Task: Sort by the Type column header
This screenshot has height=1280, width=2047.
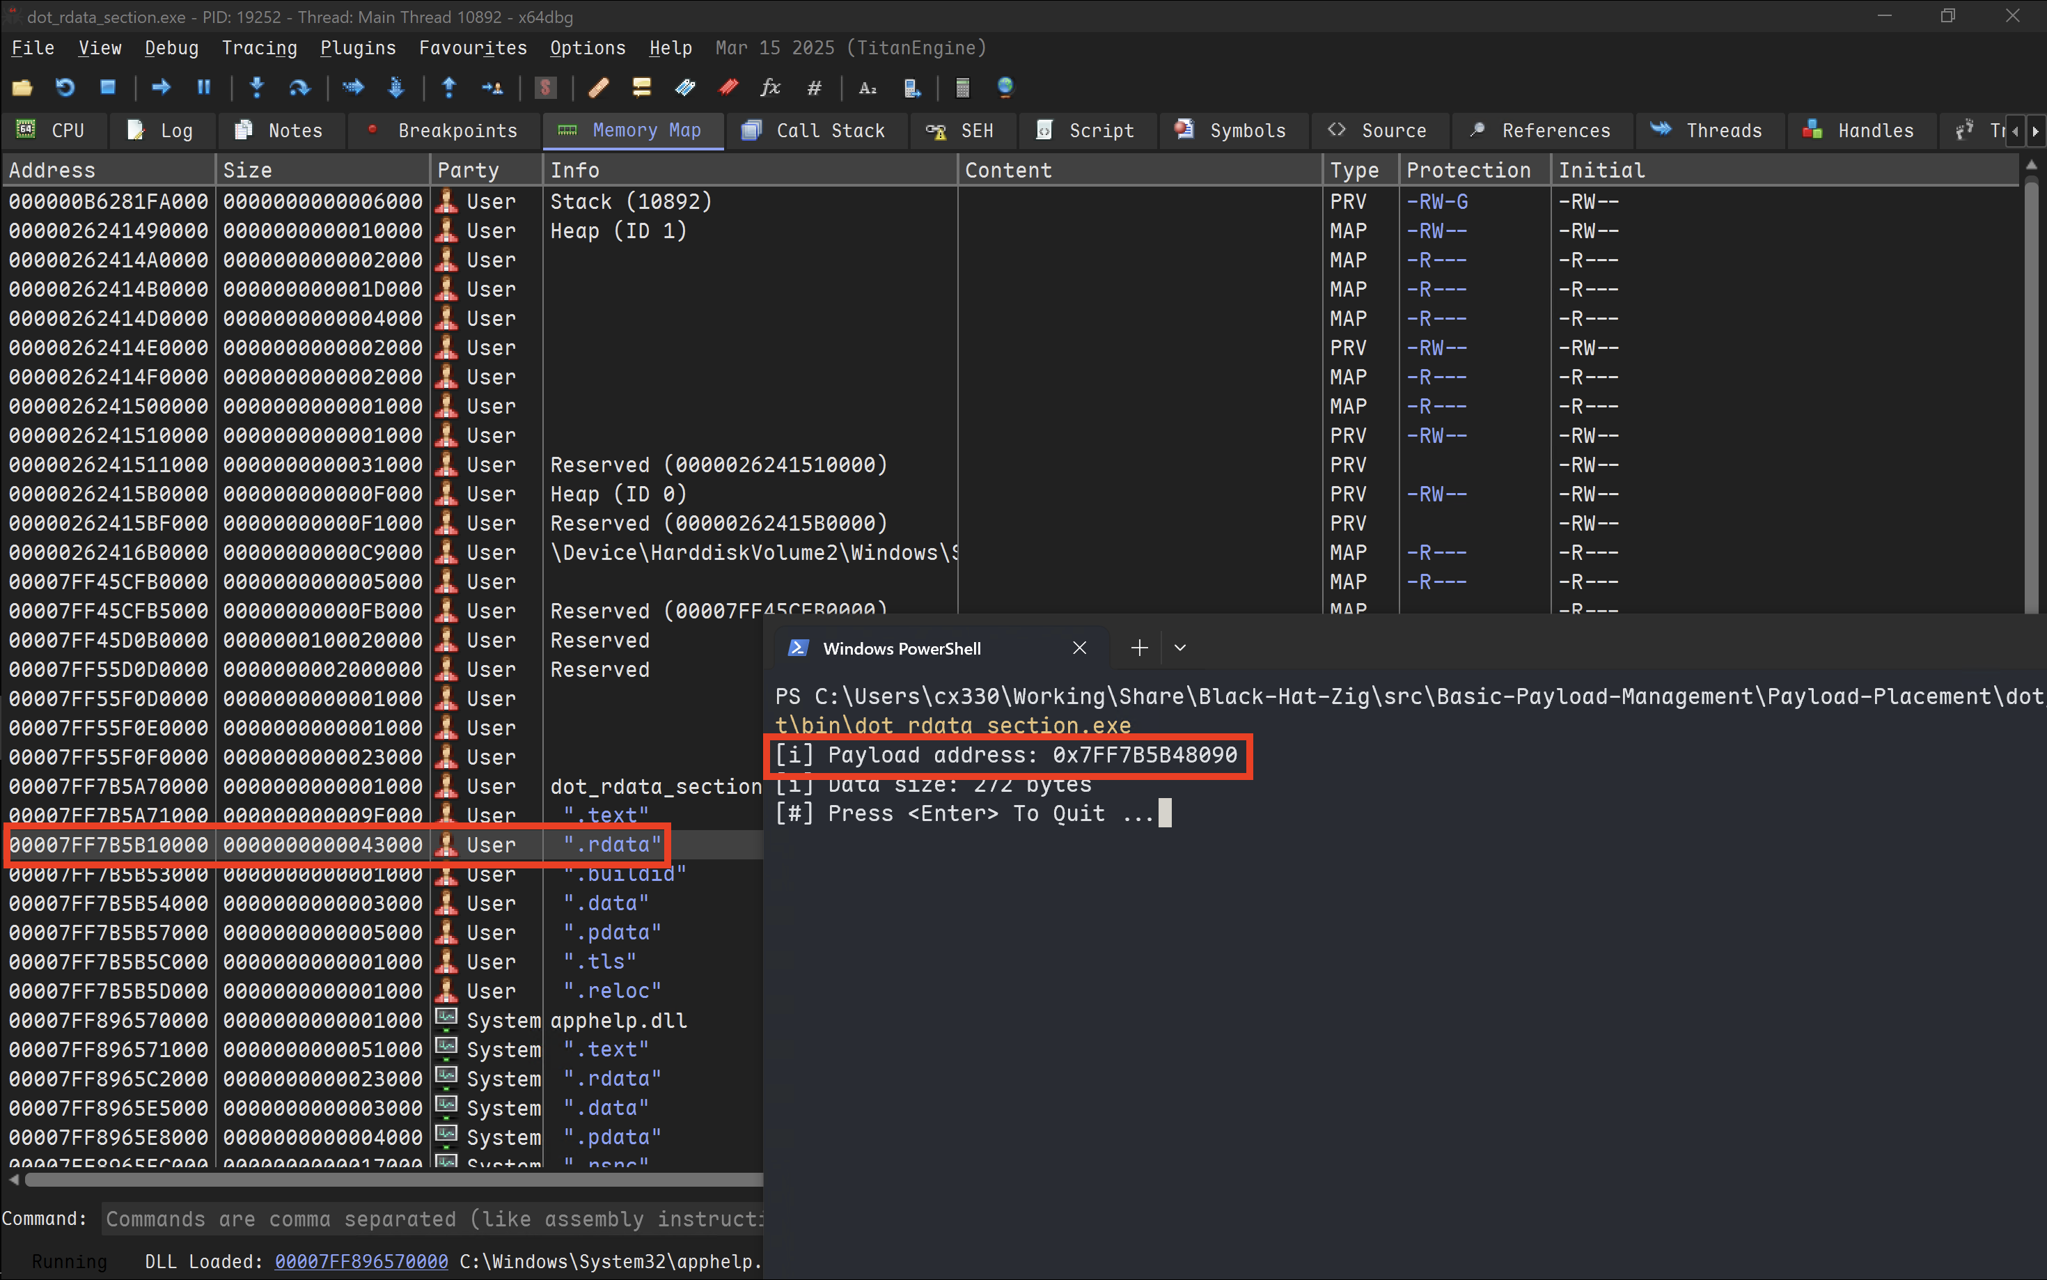Action: click(1360, 170)
